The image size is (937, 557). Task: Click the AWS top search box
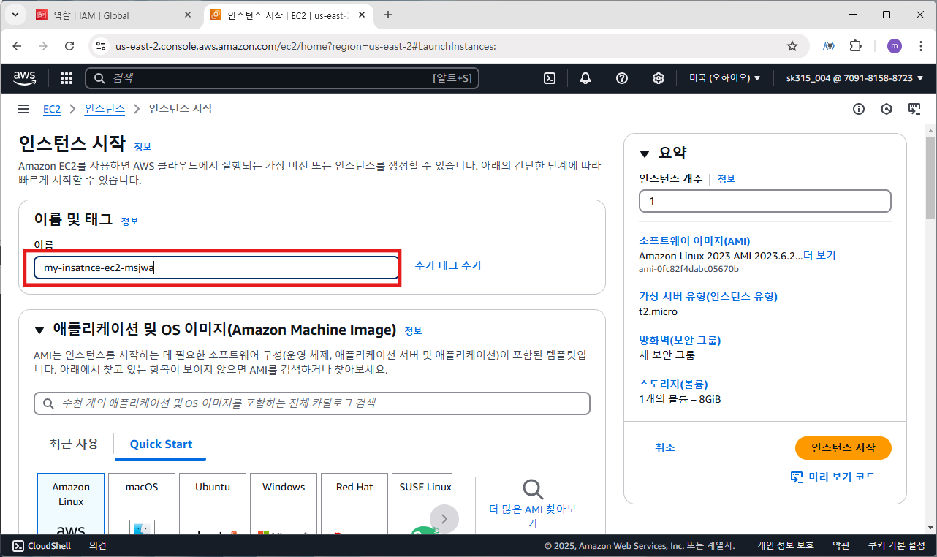(282, 78)
